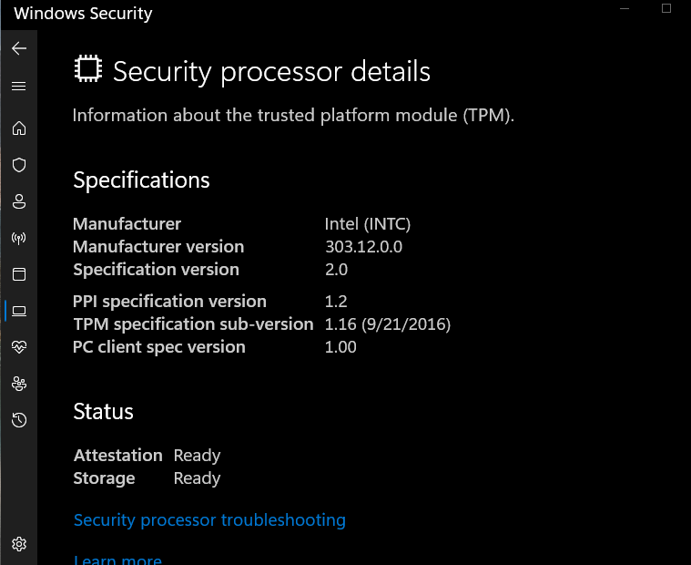Go back using the back arrow

[19, 48]
